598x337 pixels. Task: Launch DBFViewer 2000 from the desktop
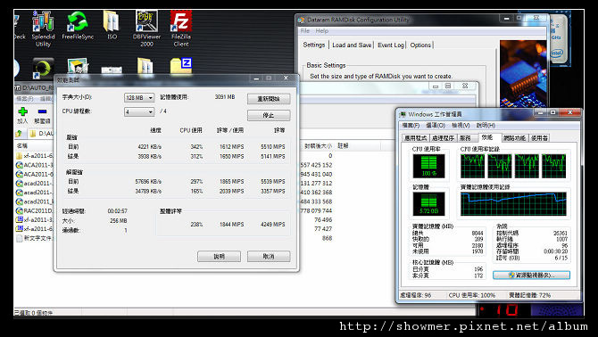[146, 29]
